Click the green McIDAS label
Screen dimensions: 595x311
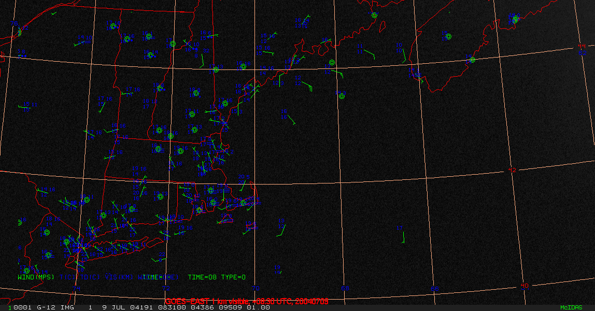pyautogui.click(x=571, y=307)
